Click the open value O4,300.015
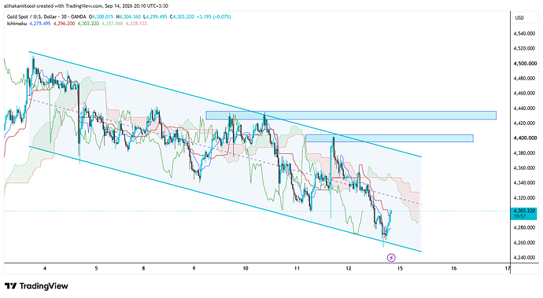Screen dimensions: 543x298 pyautogui.click(x=101, y=17)
